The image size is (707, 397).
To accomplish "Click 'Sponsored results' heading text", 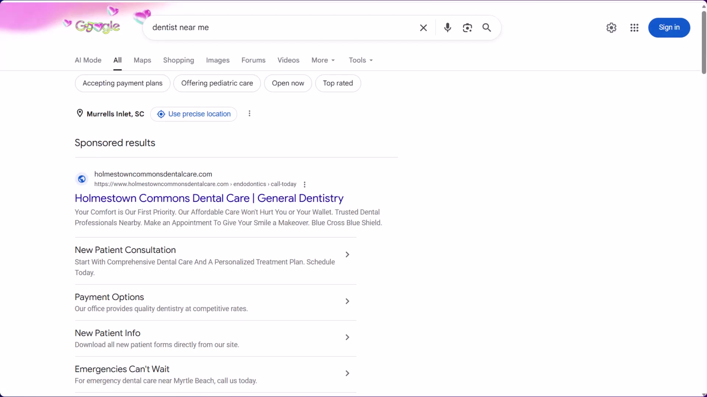I will click(x=115, y=143).
